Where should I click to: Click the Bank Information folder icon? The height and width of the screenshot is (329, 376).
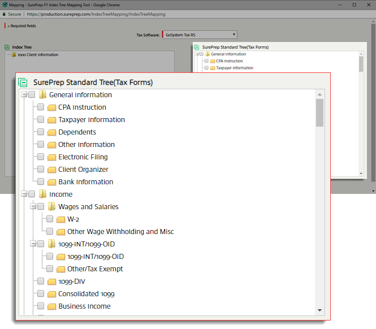(51, 182)
